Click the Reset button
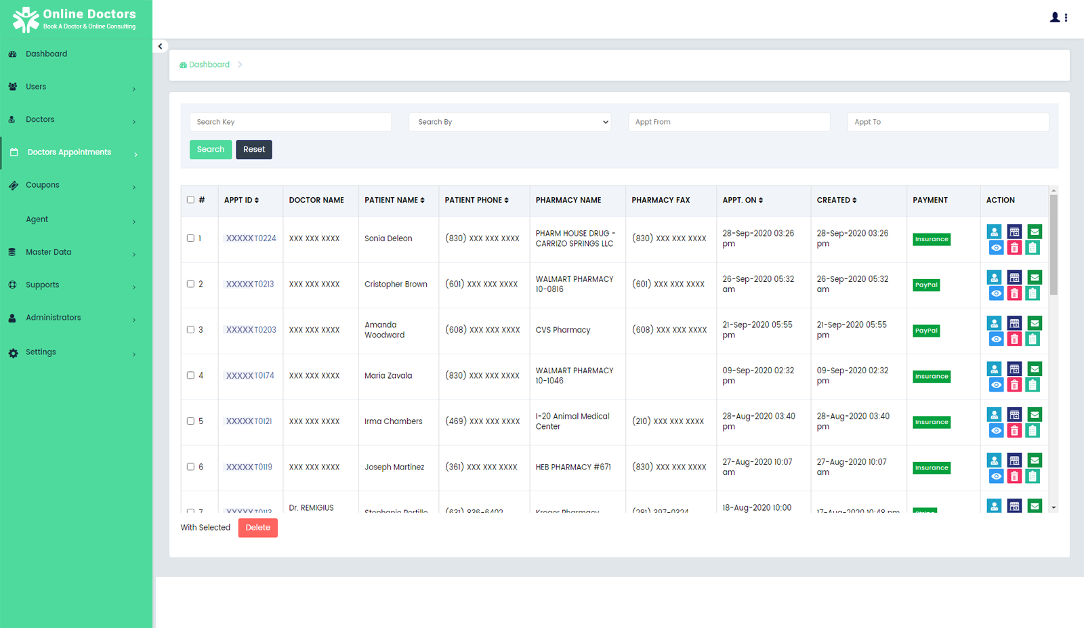Viewport: 1084px width, 628px height. point(254,150)
